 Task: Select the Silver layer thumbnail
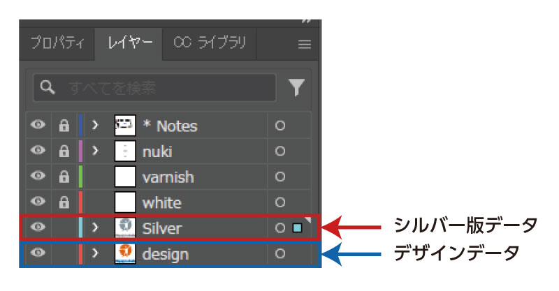[125, 228]
